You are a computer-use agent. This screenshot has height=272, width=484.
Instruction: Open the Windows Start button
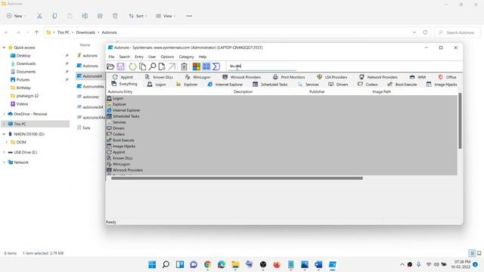click(152, 264)
